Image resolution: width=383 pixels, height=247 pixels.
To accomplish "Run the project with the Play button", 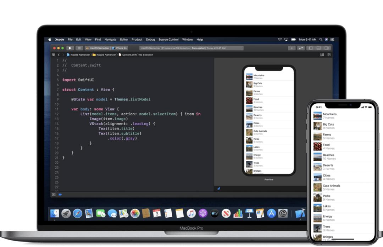I will pos(70,48).
